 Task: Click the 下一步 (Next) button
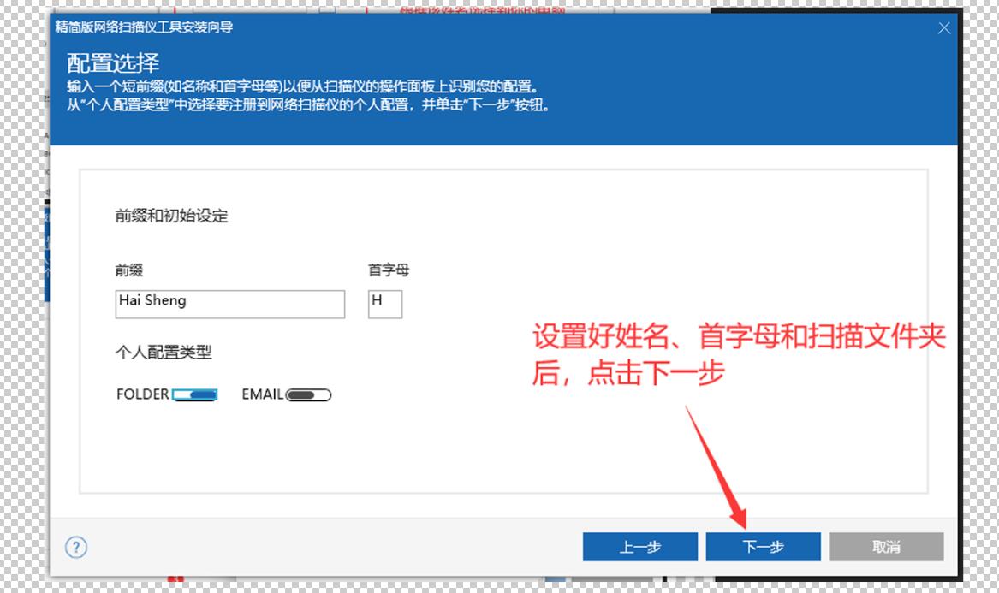click(763, 547)
